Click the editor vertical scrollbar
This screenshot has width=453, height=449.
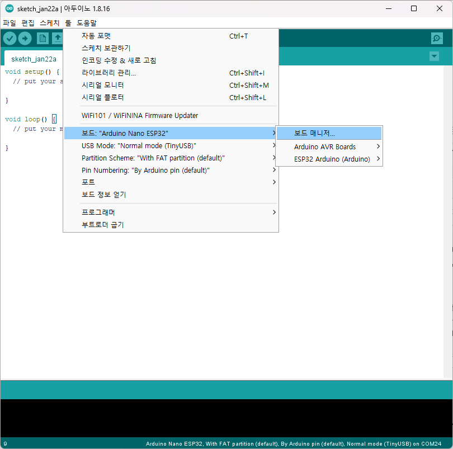(448, 221)
